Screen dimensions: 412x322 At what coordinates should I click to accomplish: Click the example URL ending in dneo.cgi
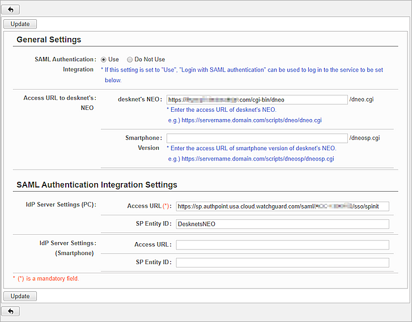point(252,120)
